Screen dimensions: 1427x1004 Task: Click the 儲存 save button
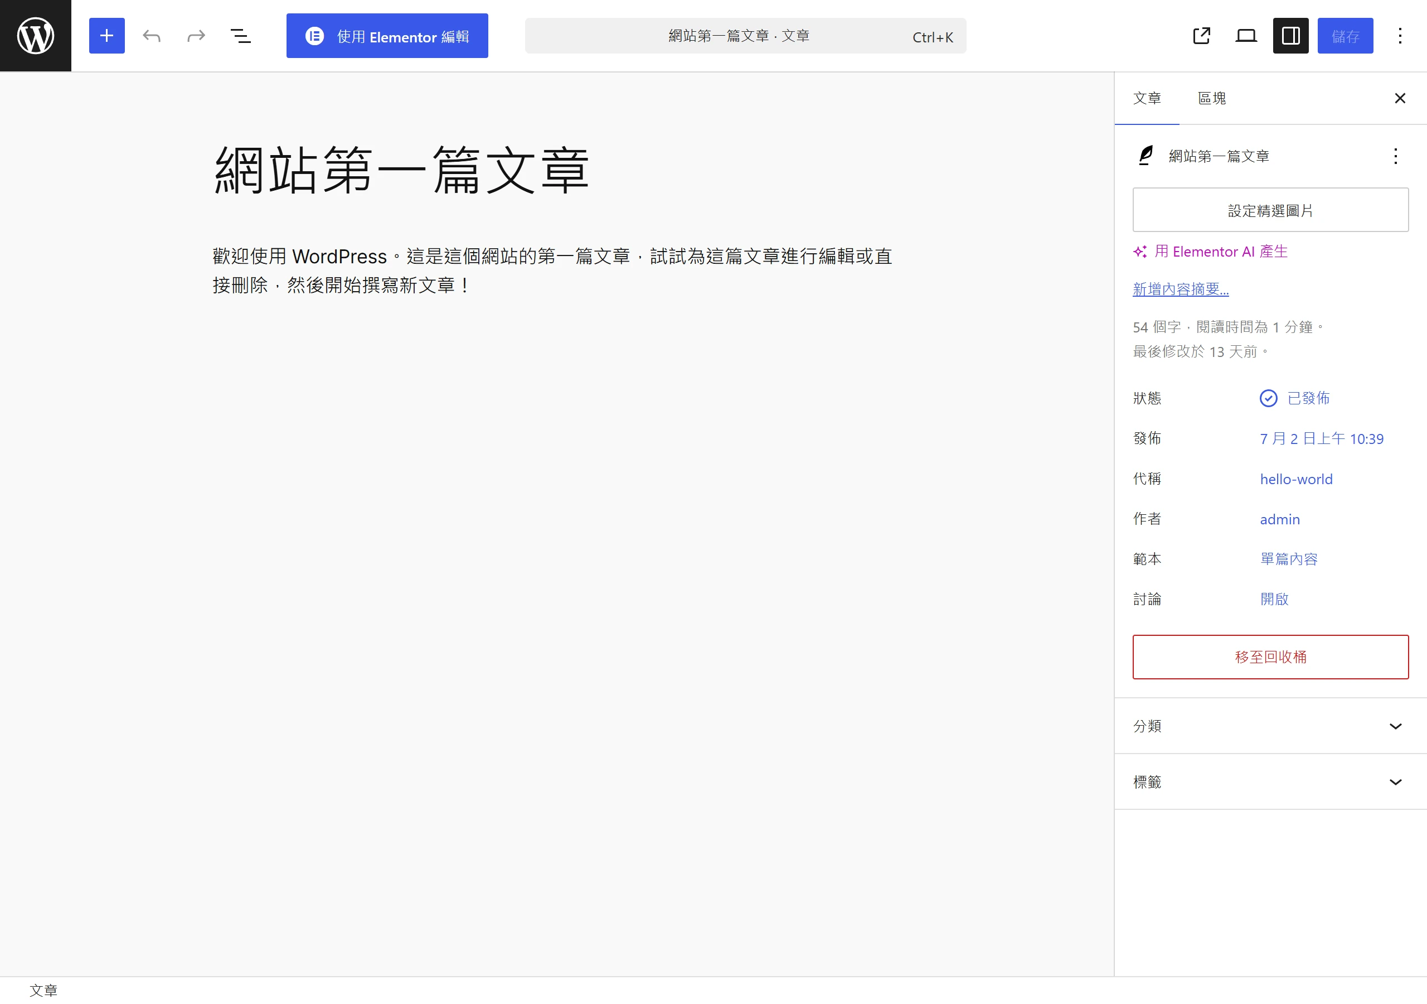point(1346,36)
